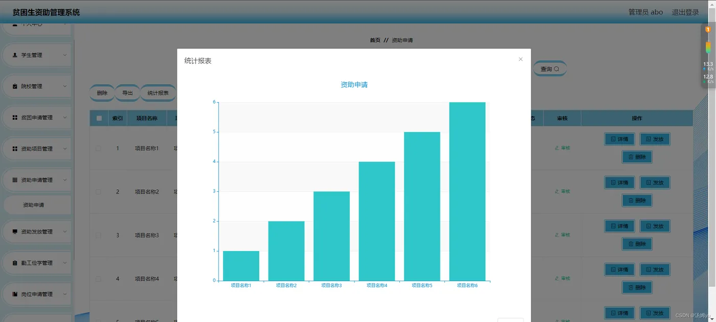Check the checkbox for 项目名称4 row
Image resolution: width=716 pixels, height=322 pixels.
(98, 279)
